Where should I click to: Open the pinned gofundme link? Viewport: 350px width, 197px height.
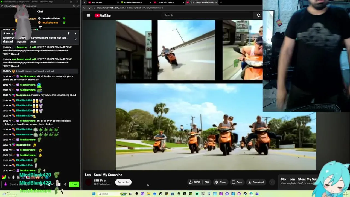pos(35,40)
